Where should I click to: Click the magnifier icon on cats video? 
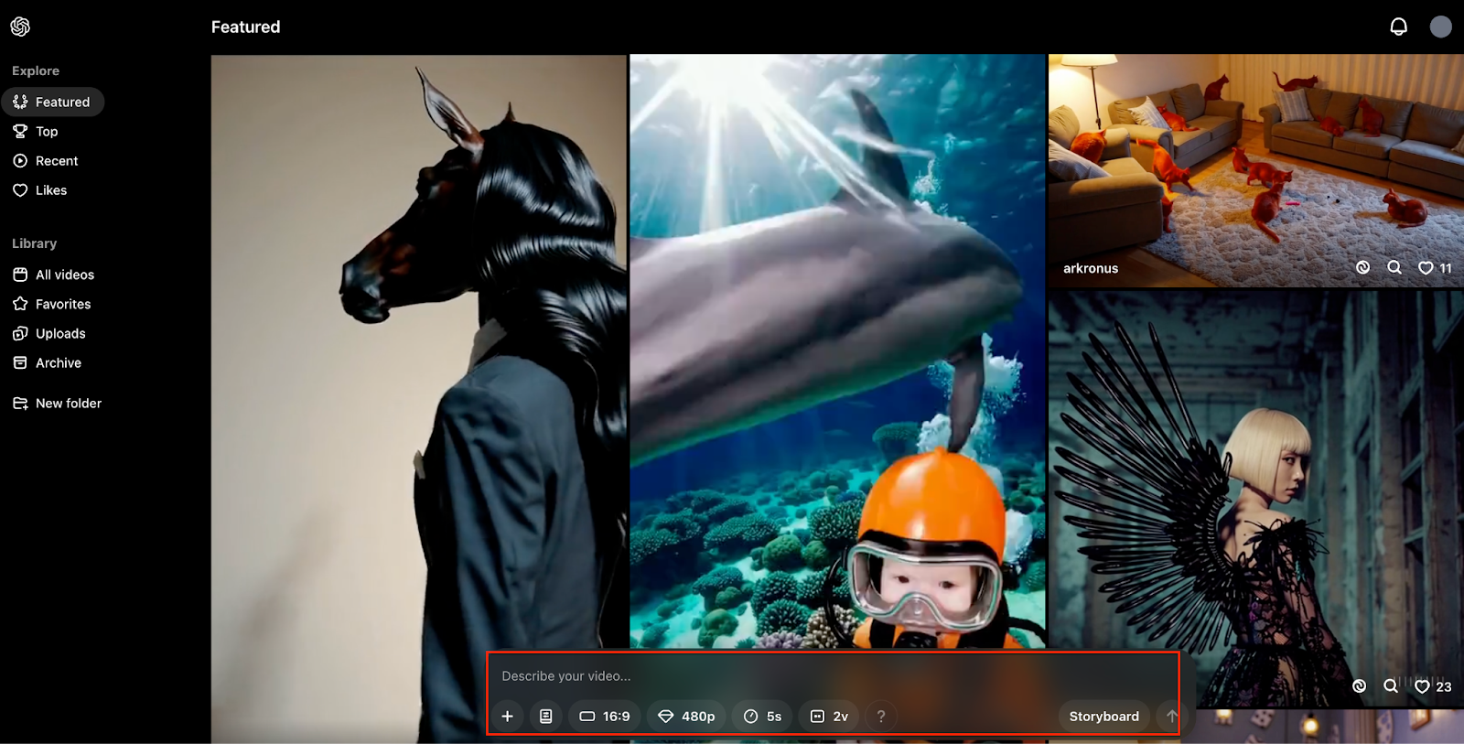click(x=1394, y=267)
